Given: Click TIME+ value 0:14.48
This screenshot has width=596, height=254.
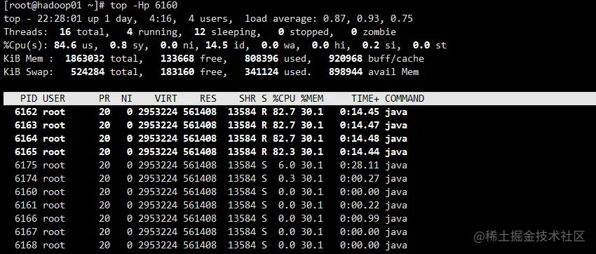Looking at the screenshot, I should (x=360, y=138).
